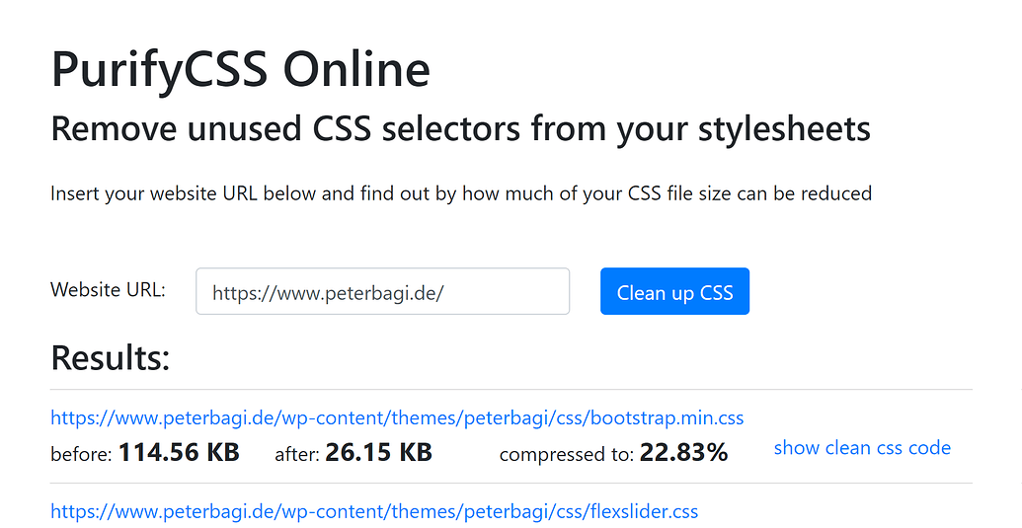Click the 'after:' label text
Viewport: 1022px width, 528px height.
coord(295,455)
